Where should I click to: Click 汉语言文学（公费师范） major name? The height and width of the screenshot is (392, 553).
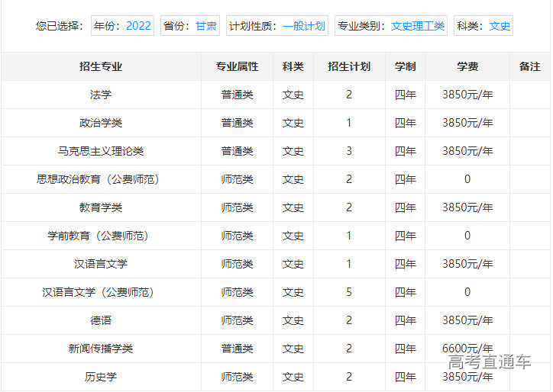101,292
